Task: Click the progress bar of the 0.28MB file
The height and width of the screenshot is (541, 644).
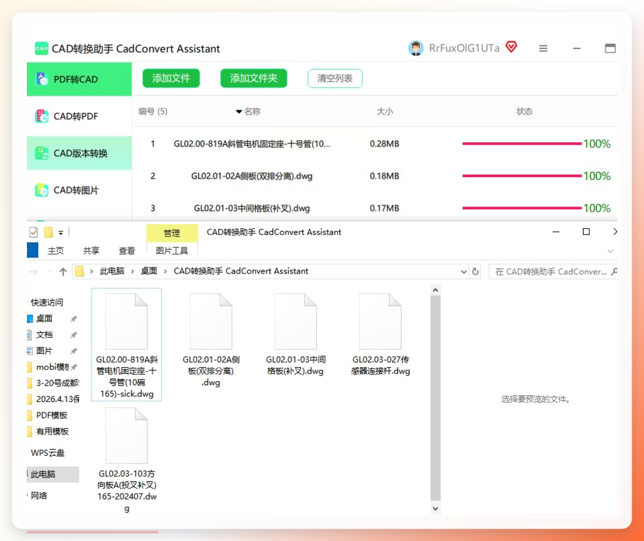Action: click(x=521, y=144)
